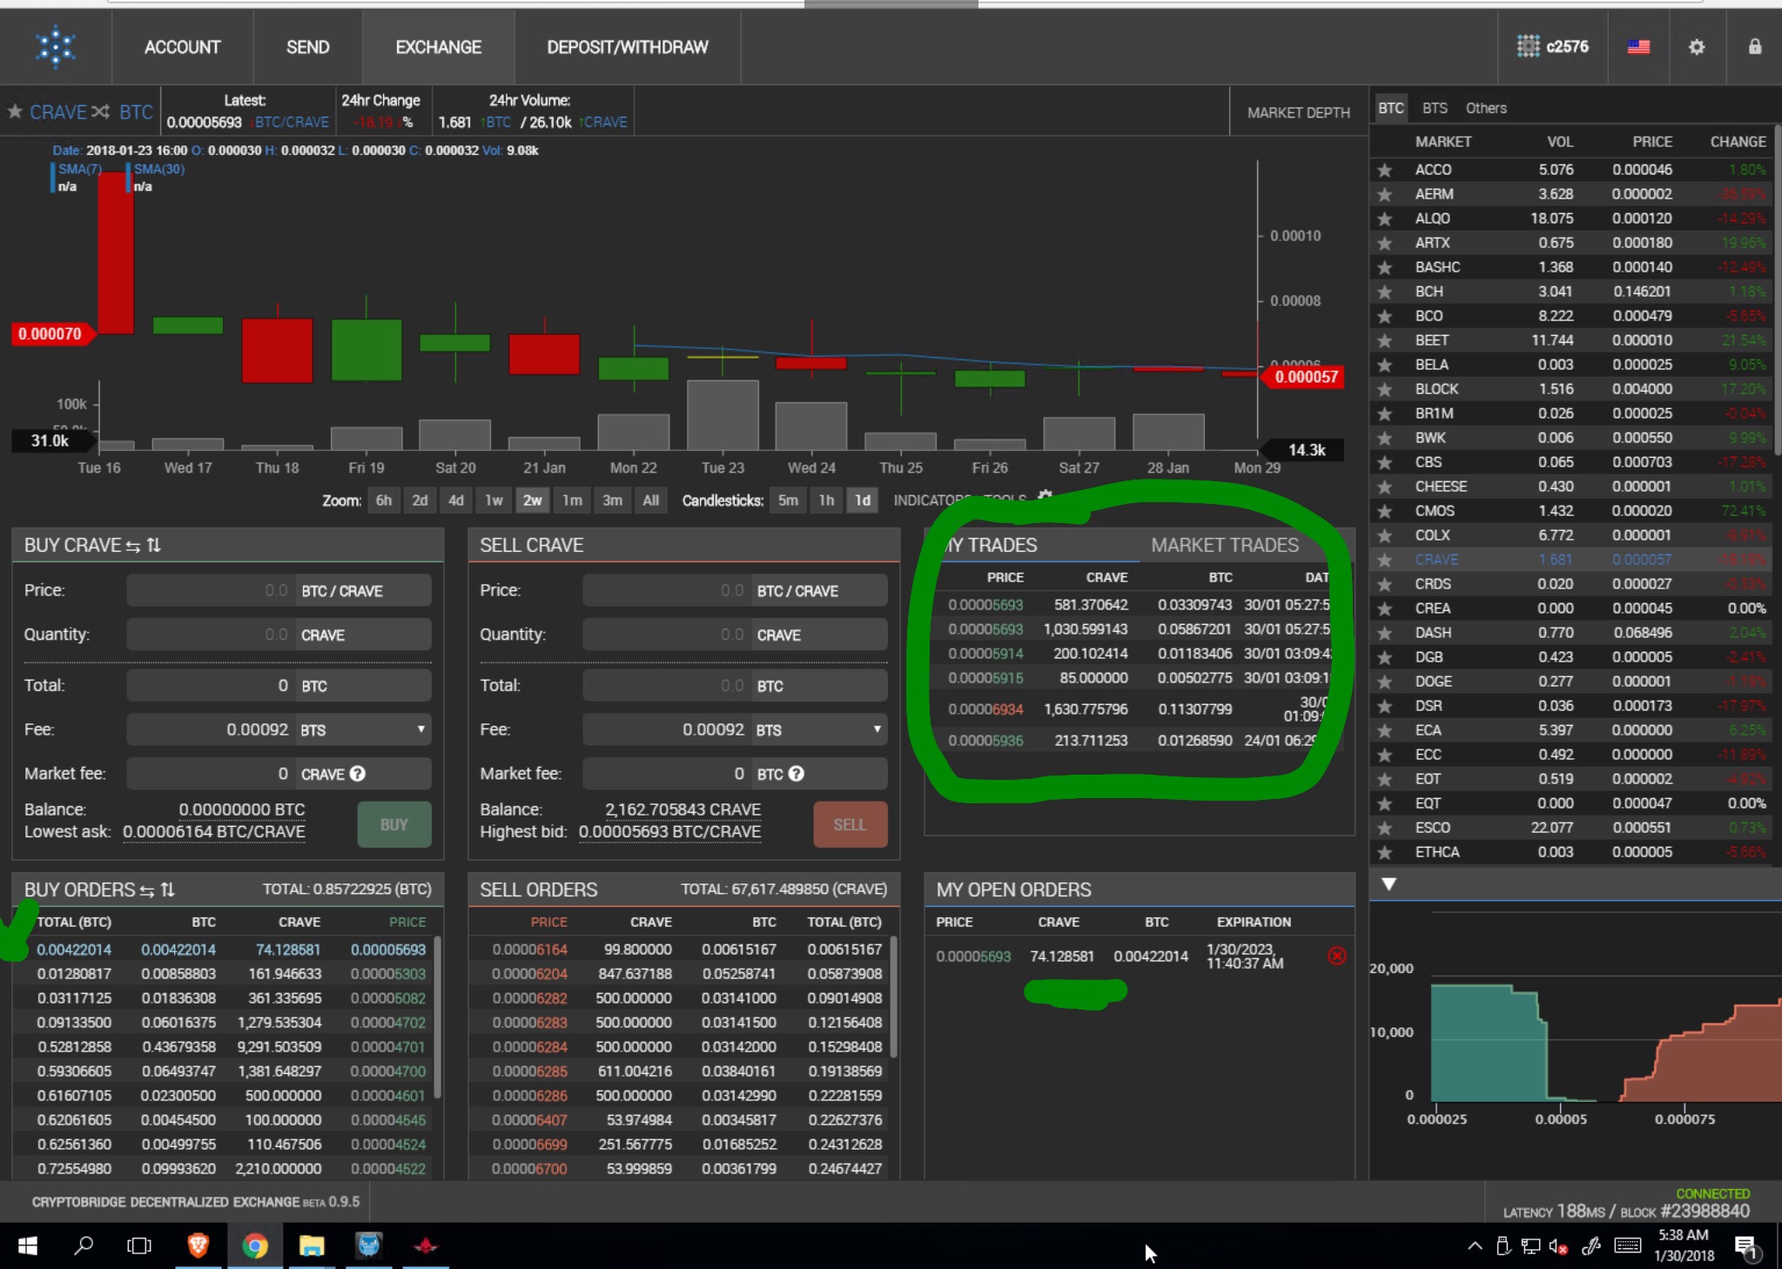Select the BTC markets tab
This screenshot has height=1269, width=1782.
click(x=1390, y=108)
